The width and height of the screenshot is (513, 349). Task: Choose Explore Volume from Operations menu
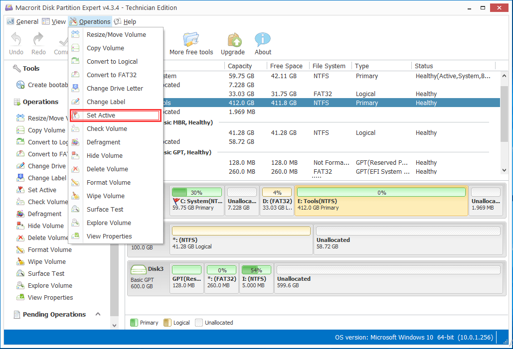[x=116, y=223]
